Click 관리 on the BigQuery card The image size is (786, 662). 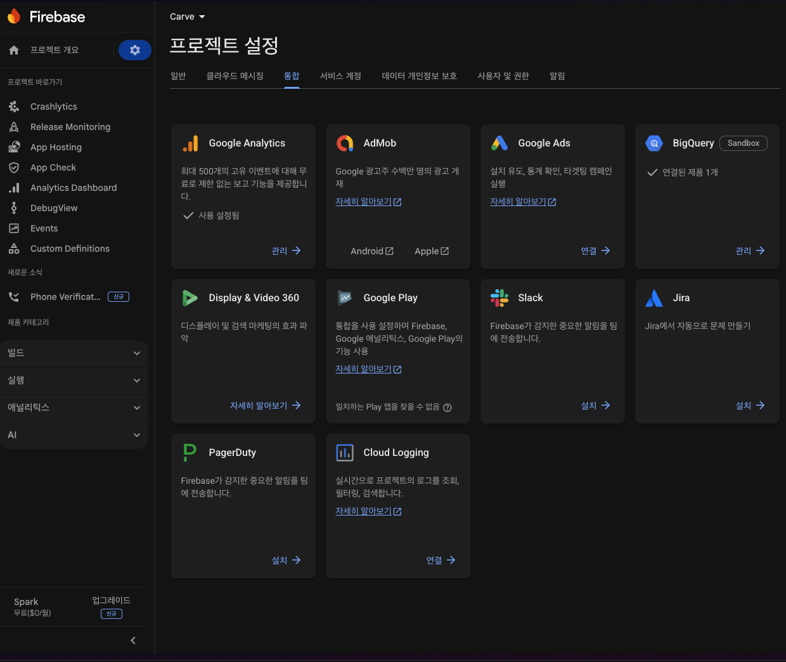click(x=750, y=251)
